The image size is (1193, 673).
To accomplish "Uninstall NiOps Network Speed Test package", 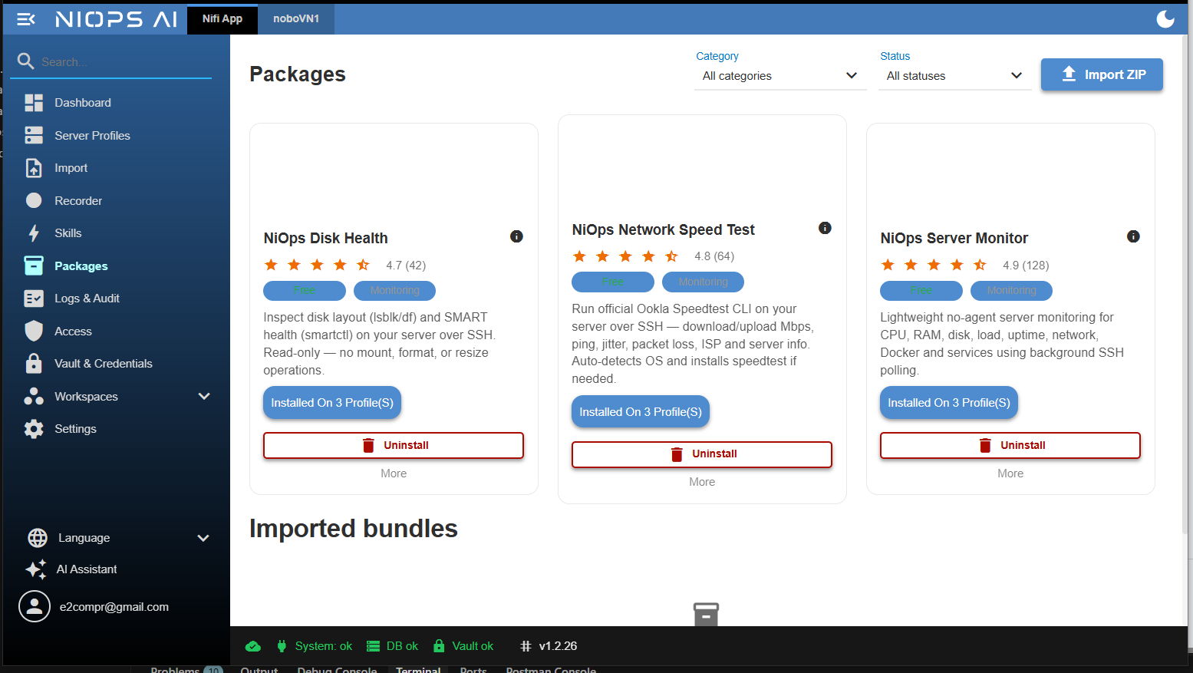I will click(x=702, y=454).
